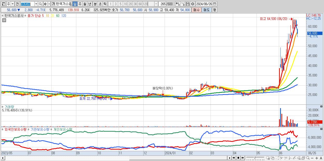Image resolution: width=324 pixels, height=161 pixels.
Task: Toggle the 거래량 volume legend
Action: coord(9,107)
